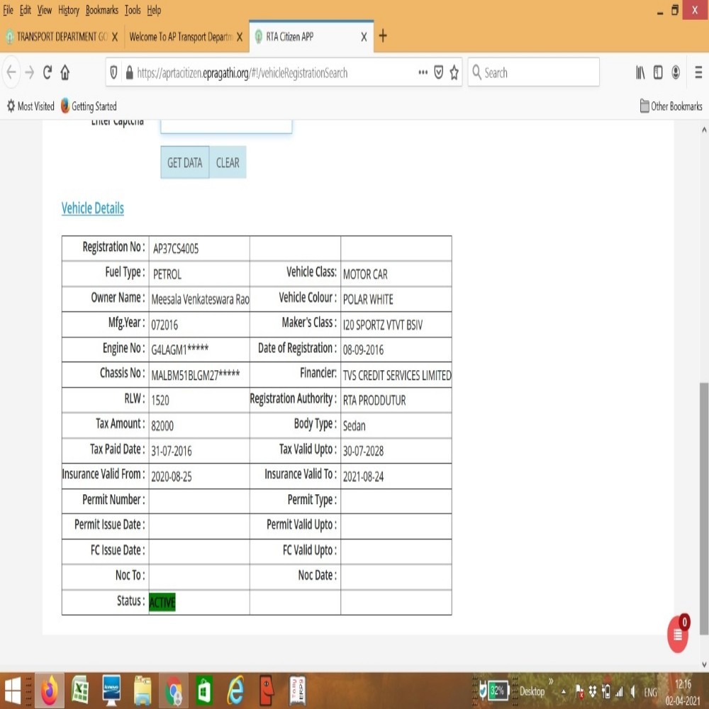Open Most Visited bookmarks
Screen dimensions: 709x709
(x=30, y=106)
